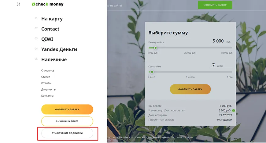266x143 pixels.
Task: Select the Наличные menu item
Action: (x=54, y=59)
